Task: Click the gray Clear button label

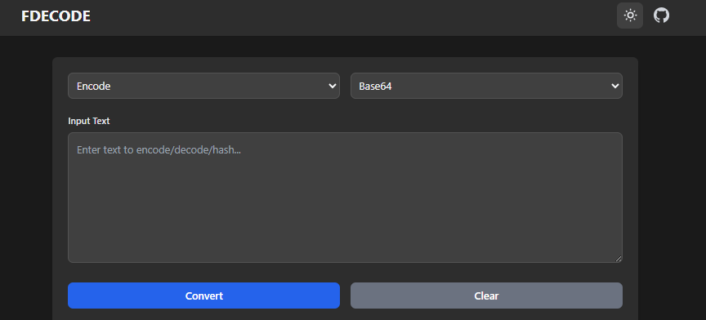Action: 486,296
